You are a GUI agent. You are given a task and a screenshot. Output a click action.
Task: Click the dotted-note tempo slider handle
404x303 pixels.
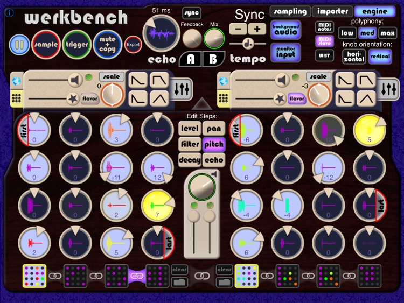(248, 44)
